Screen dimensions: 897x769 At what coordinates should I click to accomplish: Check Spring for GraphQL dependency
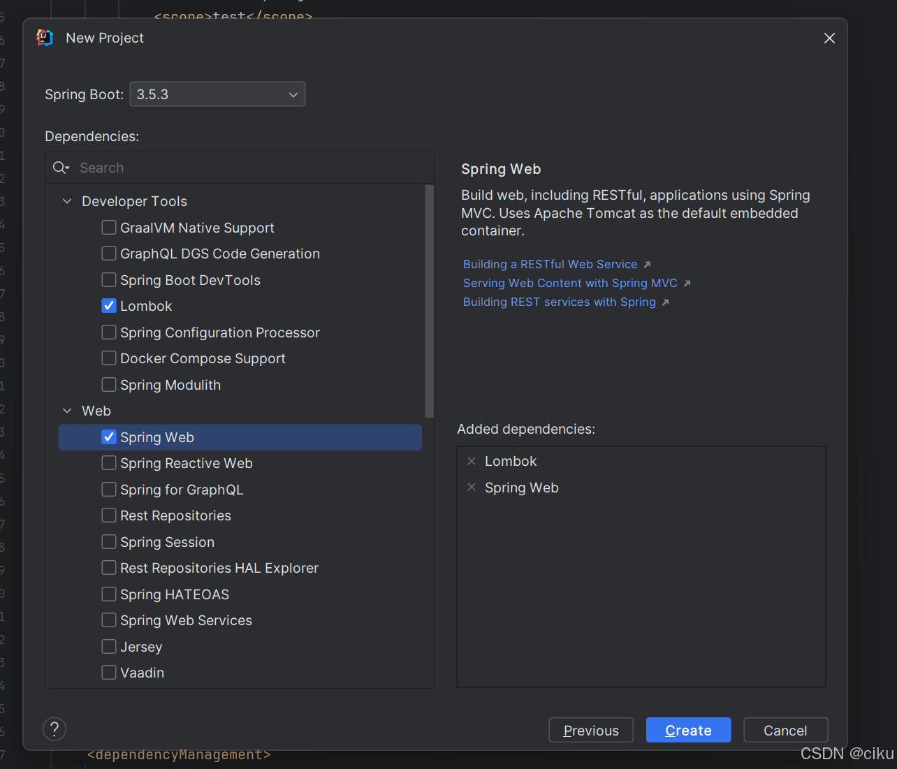(109, 490)
